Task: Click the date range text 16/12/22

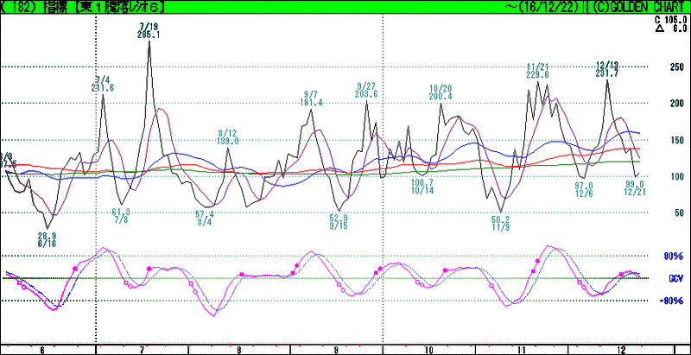Action: coord(548,7)
